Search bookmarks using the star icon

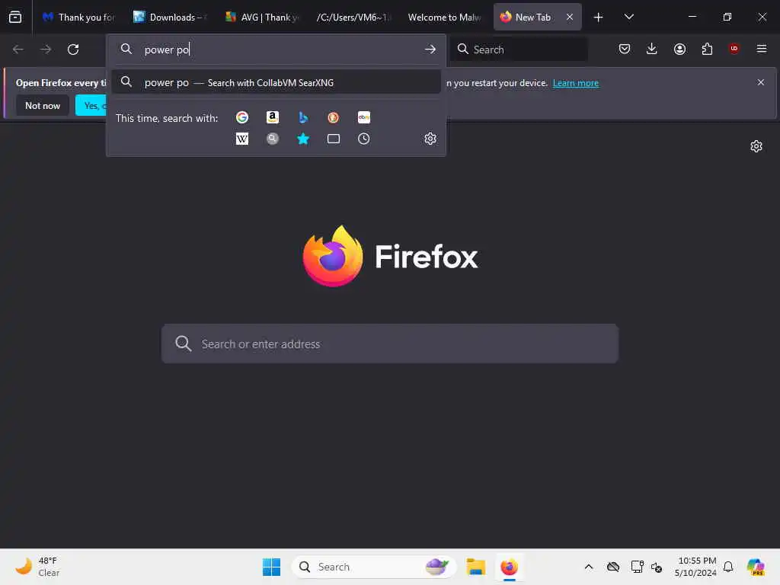point(303,139)
